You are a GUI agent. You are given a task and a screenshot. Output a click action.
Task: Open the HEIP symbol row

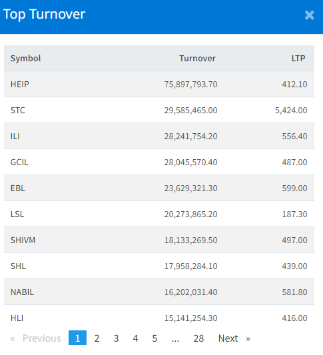[159, 84]
